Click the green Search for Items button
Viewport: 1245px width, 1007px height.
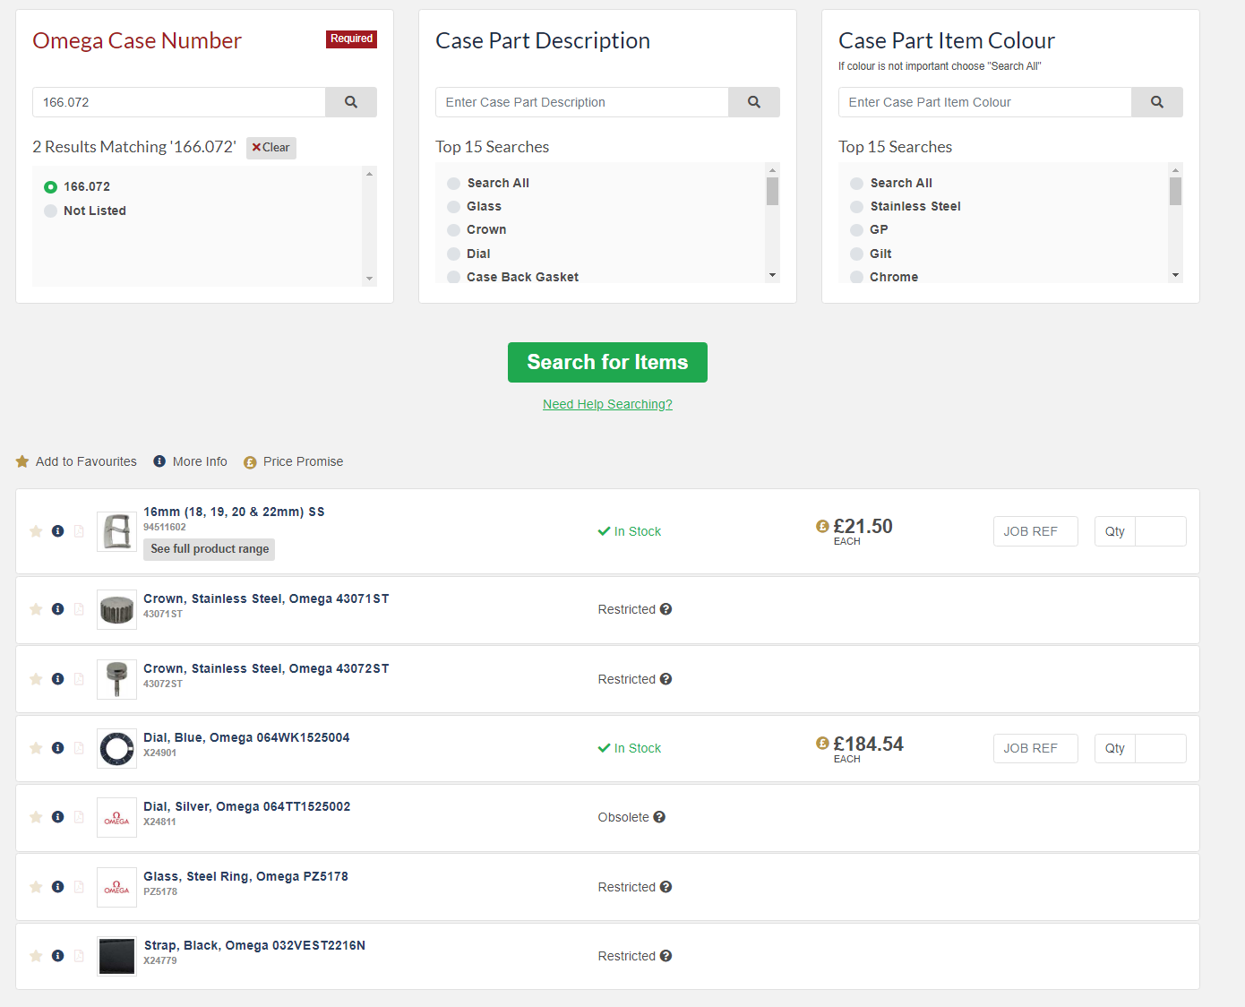[x=607, y=362]
